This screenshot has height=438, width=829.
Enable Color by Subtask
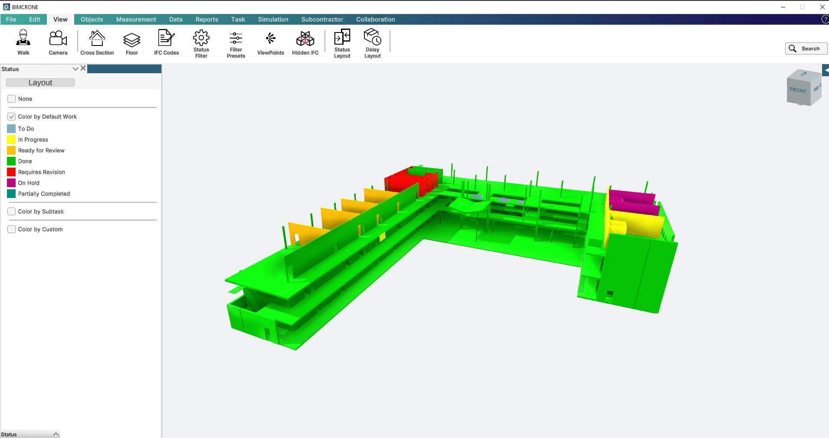[x=12, y=211]
